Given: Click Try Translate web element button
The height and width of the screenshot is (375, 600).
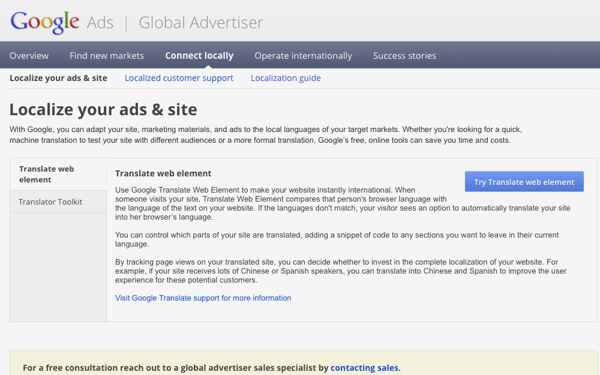Looking at the screenshot, I should tap(524, 181).
